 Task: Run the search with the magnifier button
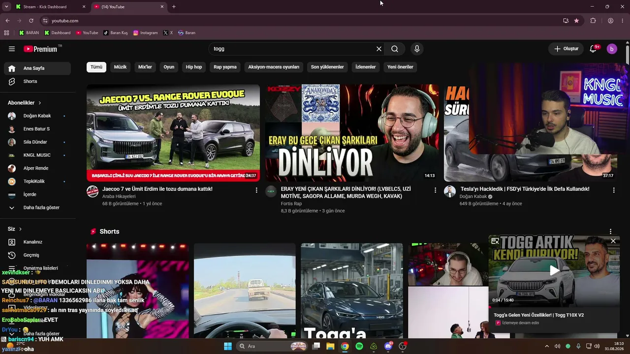pyautogui.click(x=395, y=49)
